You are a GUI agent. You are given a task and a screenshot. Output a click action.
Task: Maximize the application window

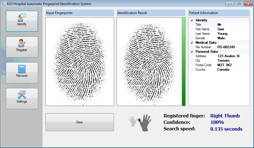point(239,4)
